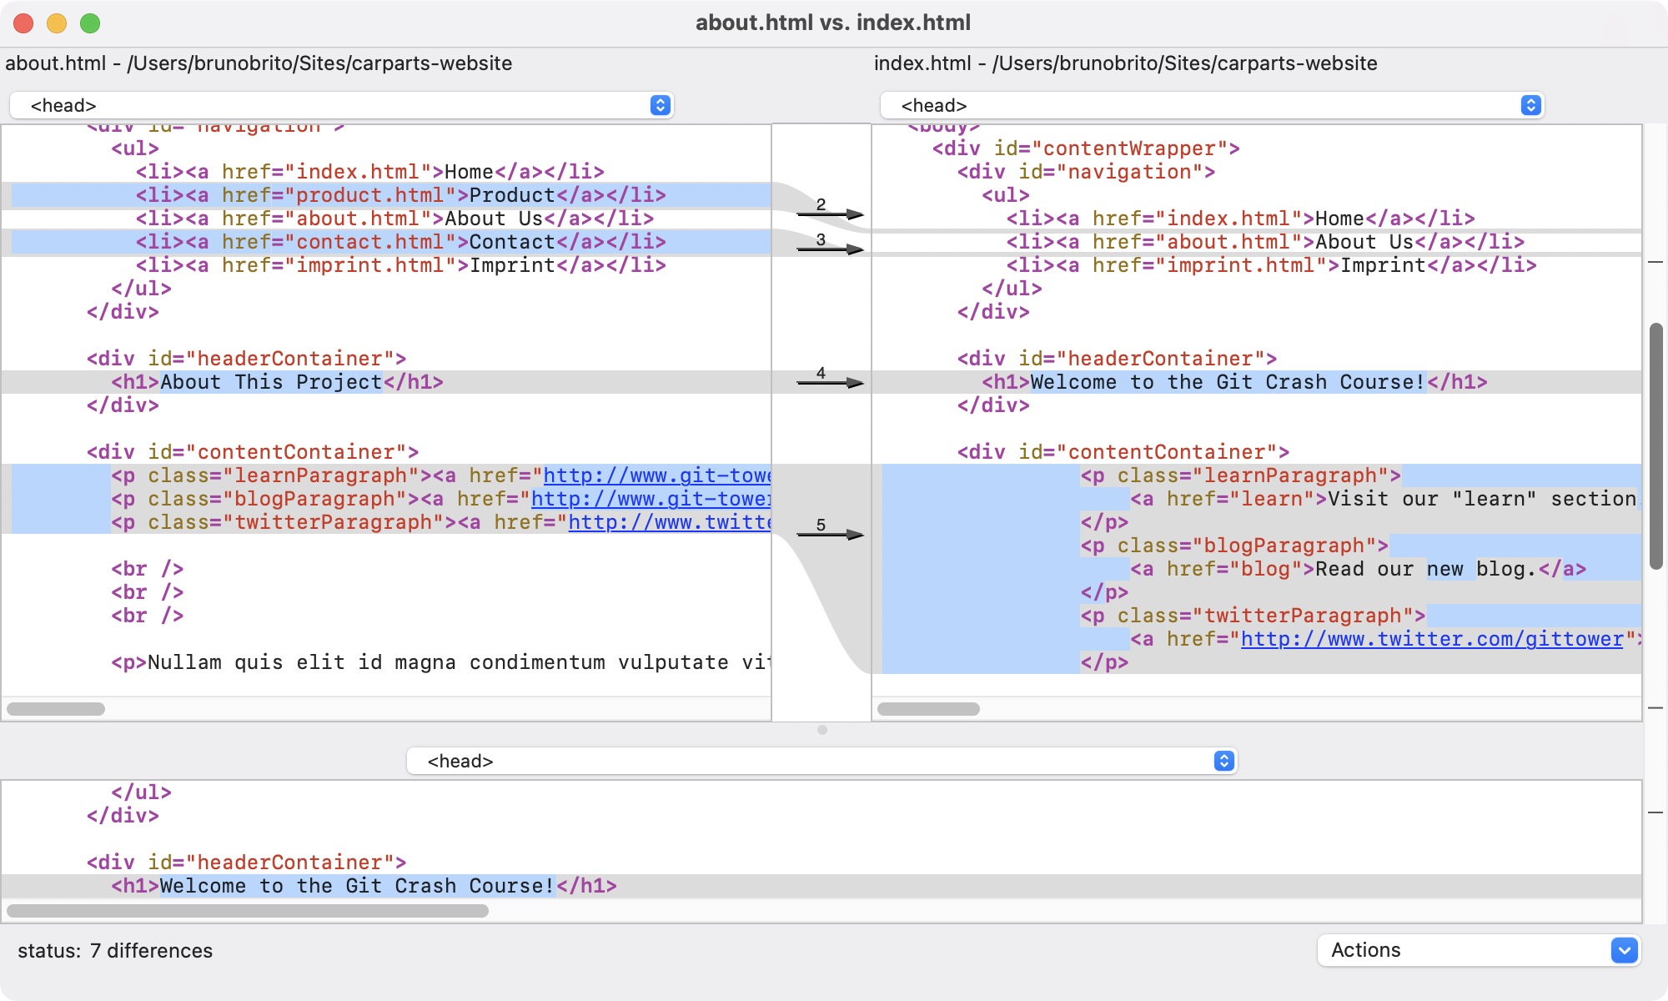
Task: Click the stepper chevrons on right head selector
Action: click(x=1530, y=105)
